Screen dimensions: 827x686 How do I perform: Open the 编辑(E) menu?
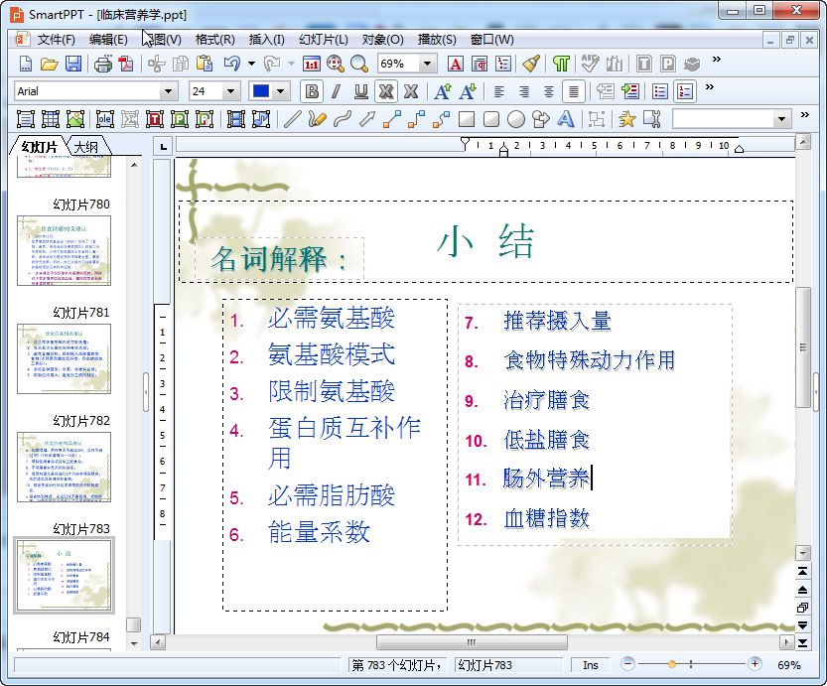(x=108, y=40)
